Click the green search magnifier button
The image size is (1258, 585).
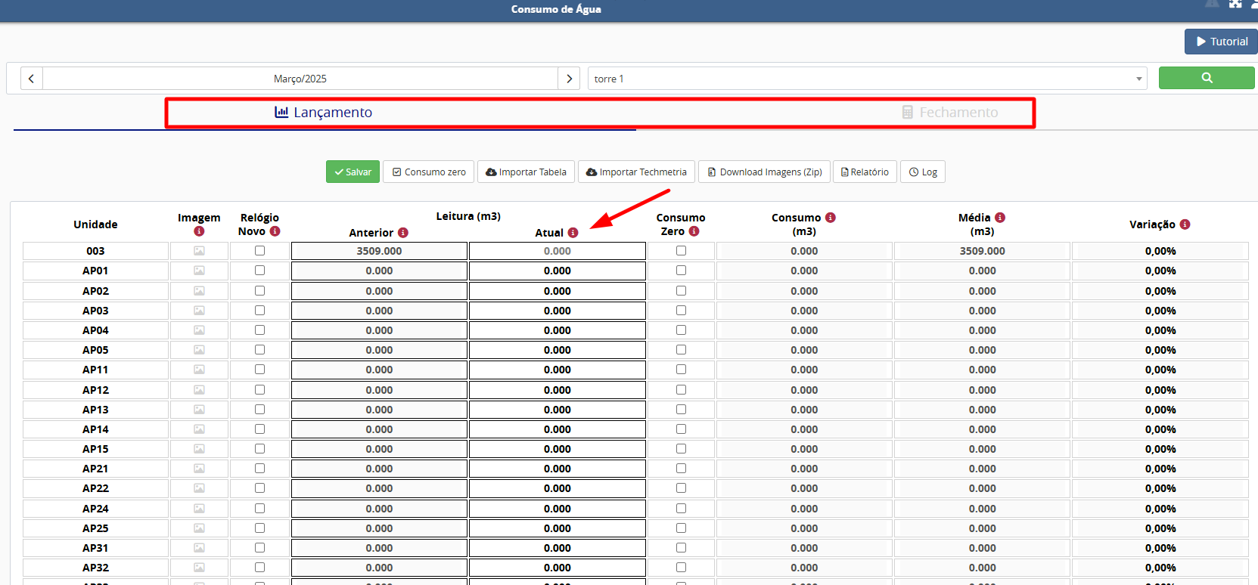click(x=1206, y=78)
